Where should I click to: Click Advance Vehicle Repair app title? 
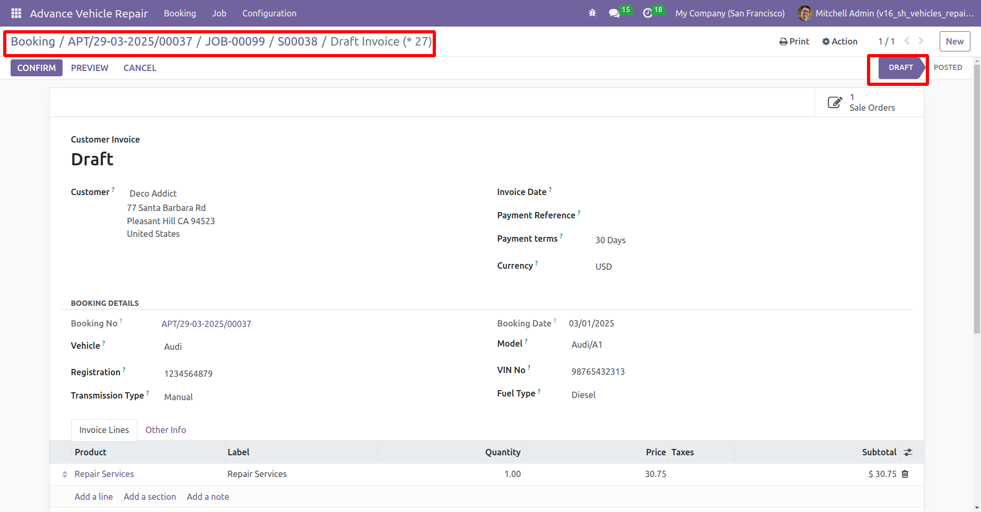click(x=89, y=13)
